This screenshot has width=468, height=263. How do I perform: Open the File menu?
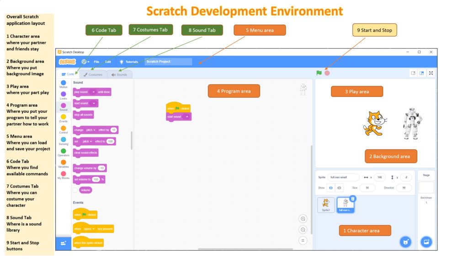96,62
